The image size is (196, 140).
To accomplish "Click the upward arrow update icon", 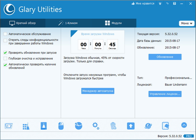I will click(x=131, y=126).
